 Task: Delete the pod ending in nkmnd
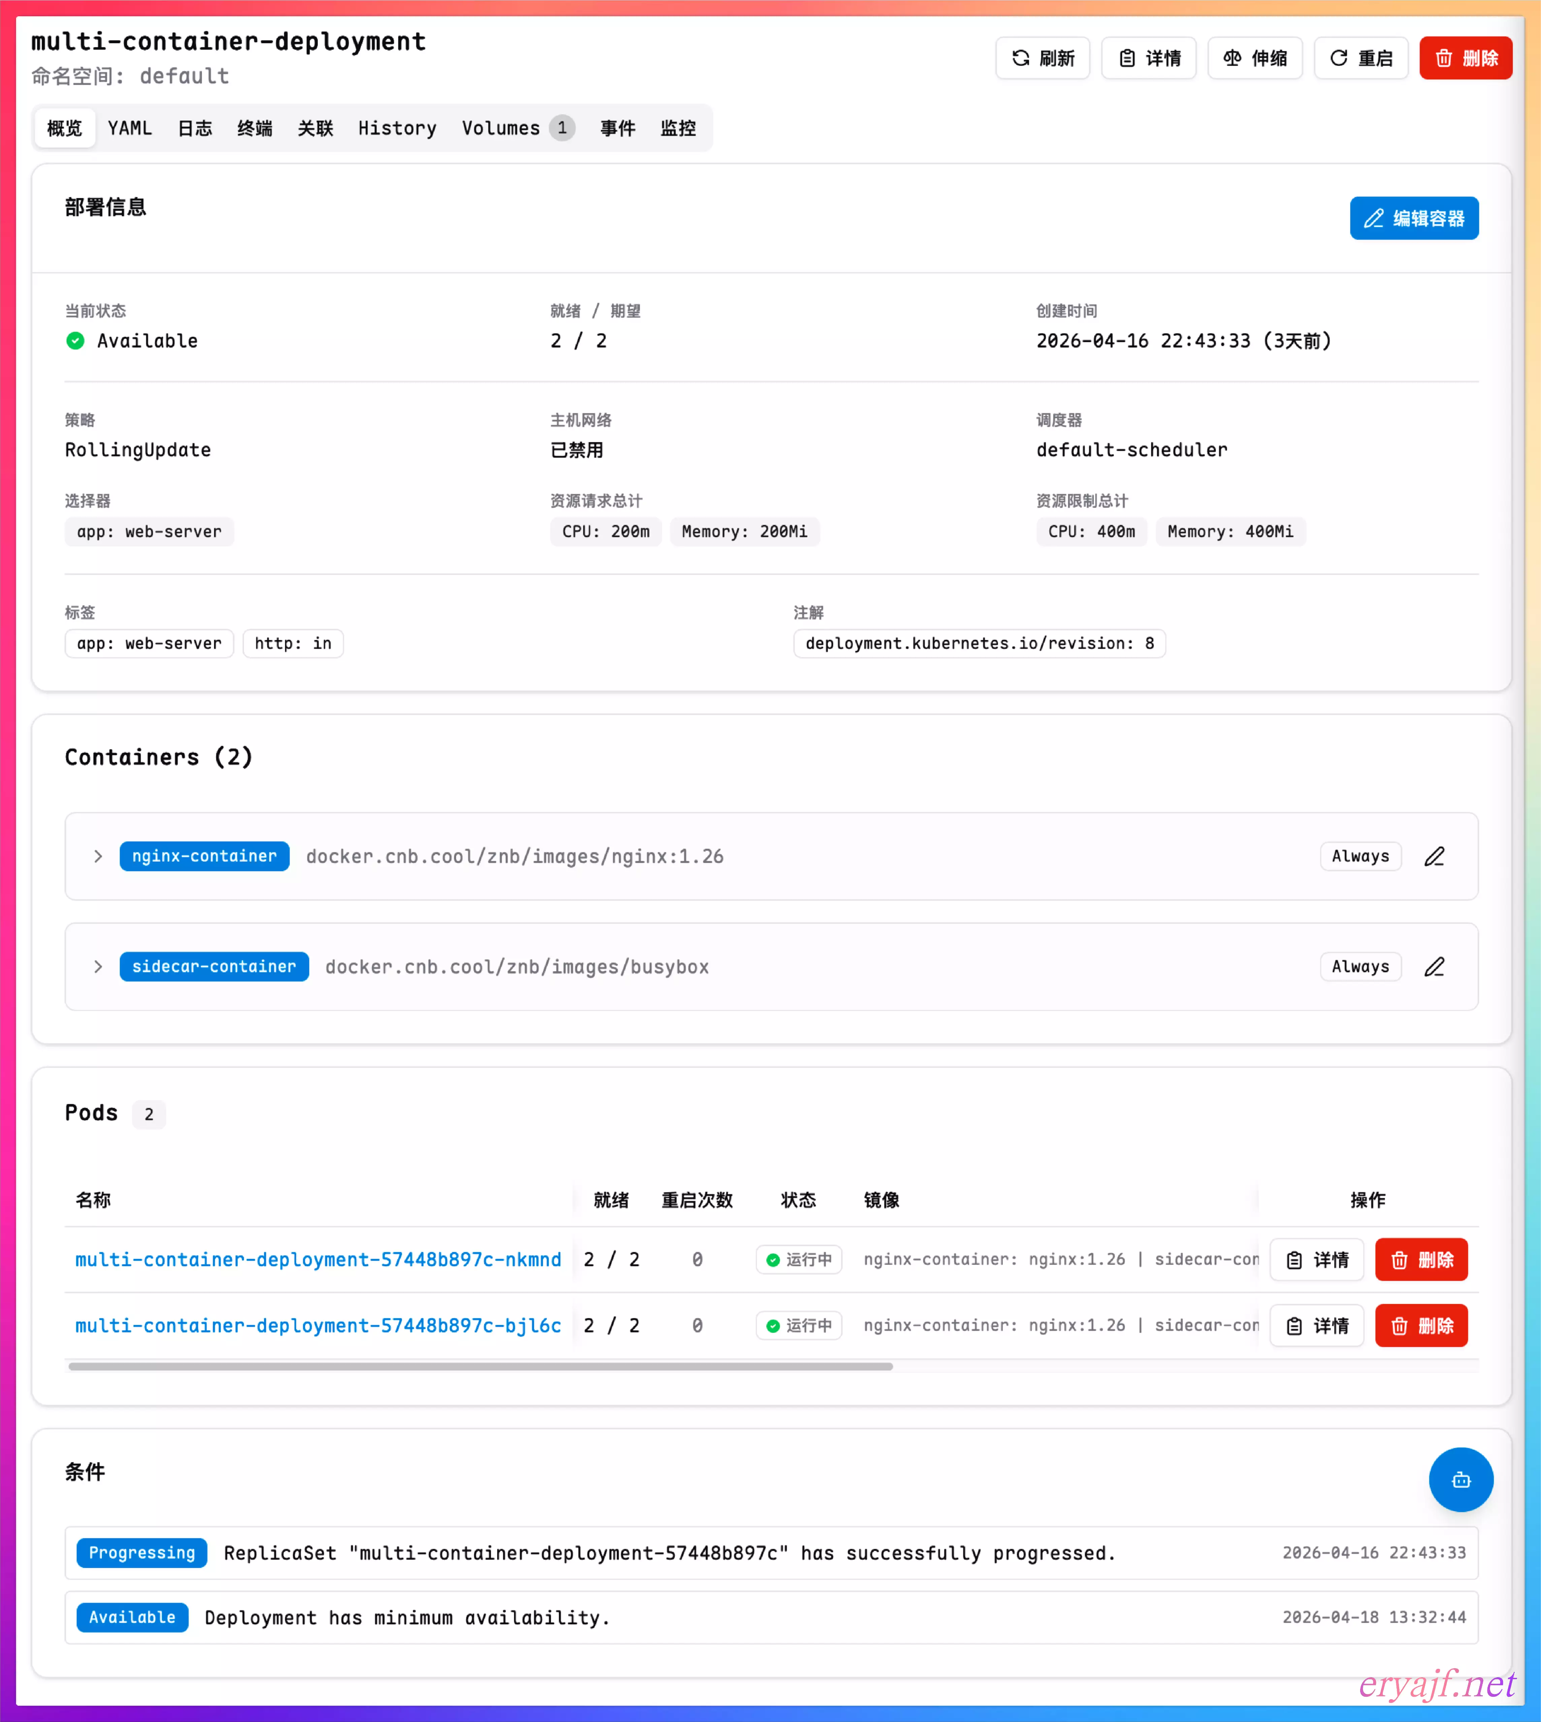1421,1259
